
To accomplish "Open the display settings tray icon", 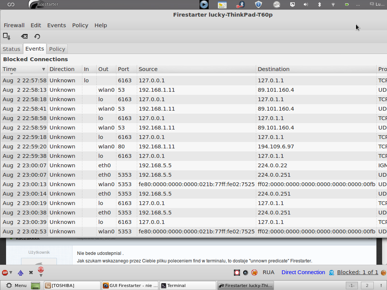I will click(x=293, y=5).
